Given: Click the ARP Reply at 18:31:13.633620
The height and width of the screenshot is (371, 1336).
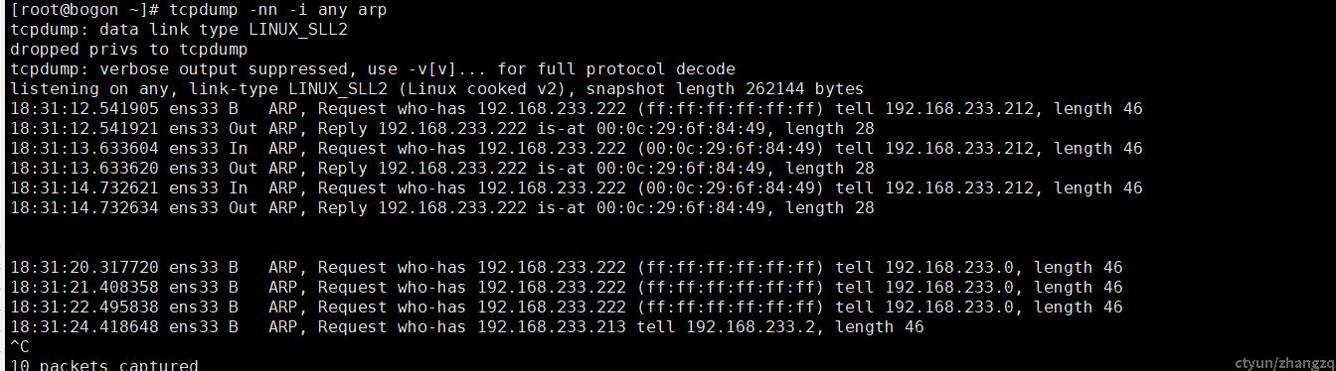Looking at the screenshot, I should pos(442,169).
